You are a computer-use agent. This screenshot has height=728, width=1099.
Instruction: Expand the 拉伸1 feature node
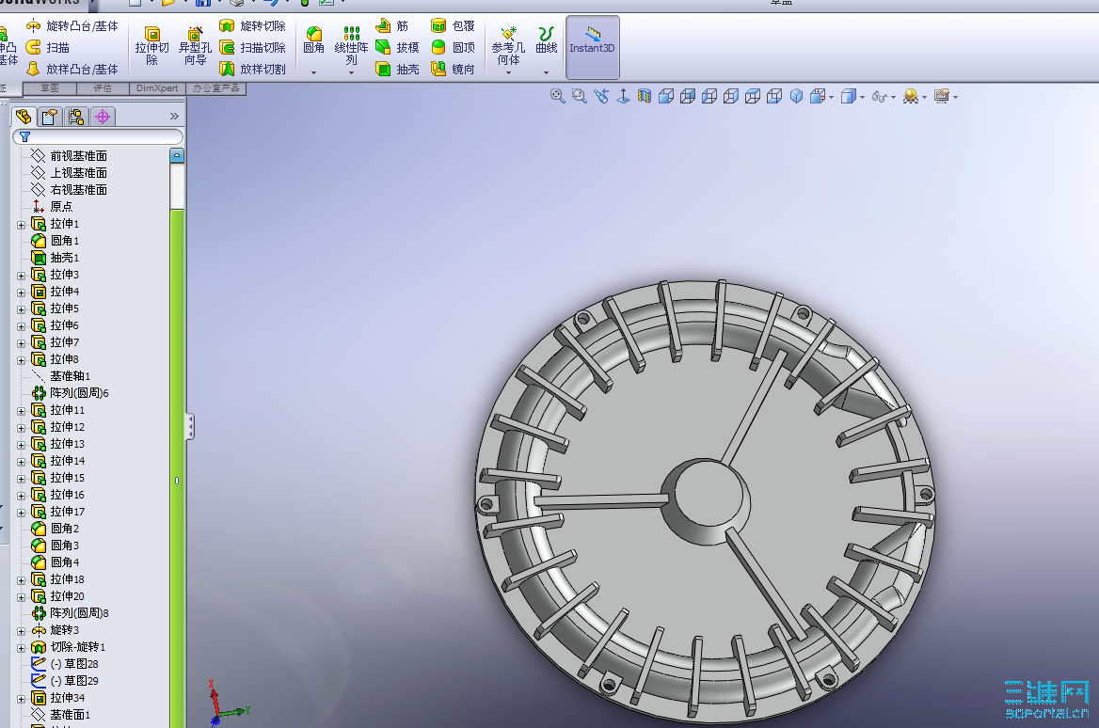21,225
